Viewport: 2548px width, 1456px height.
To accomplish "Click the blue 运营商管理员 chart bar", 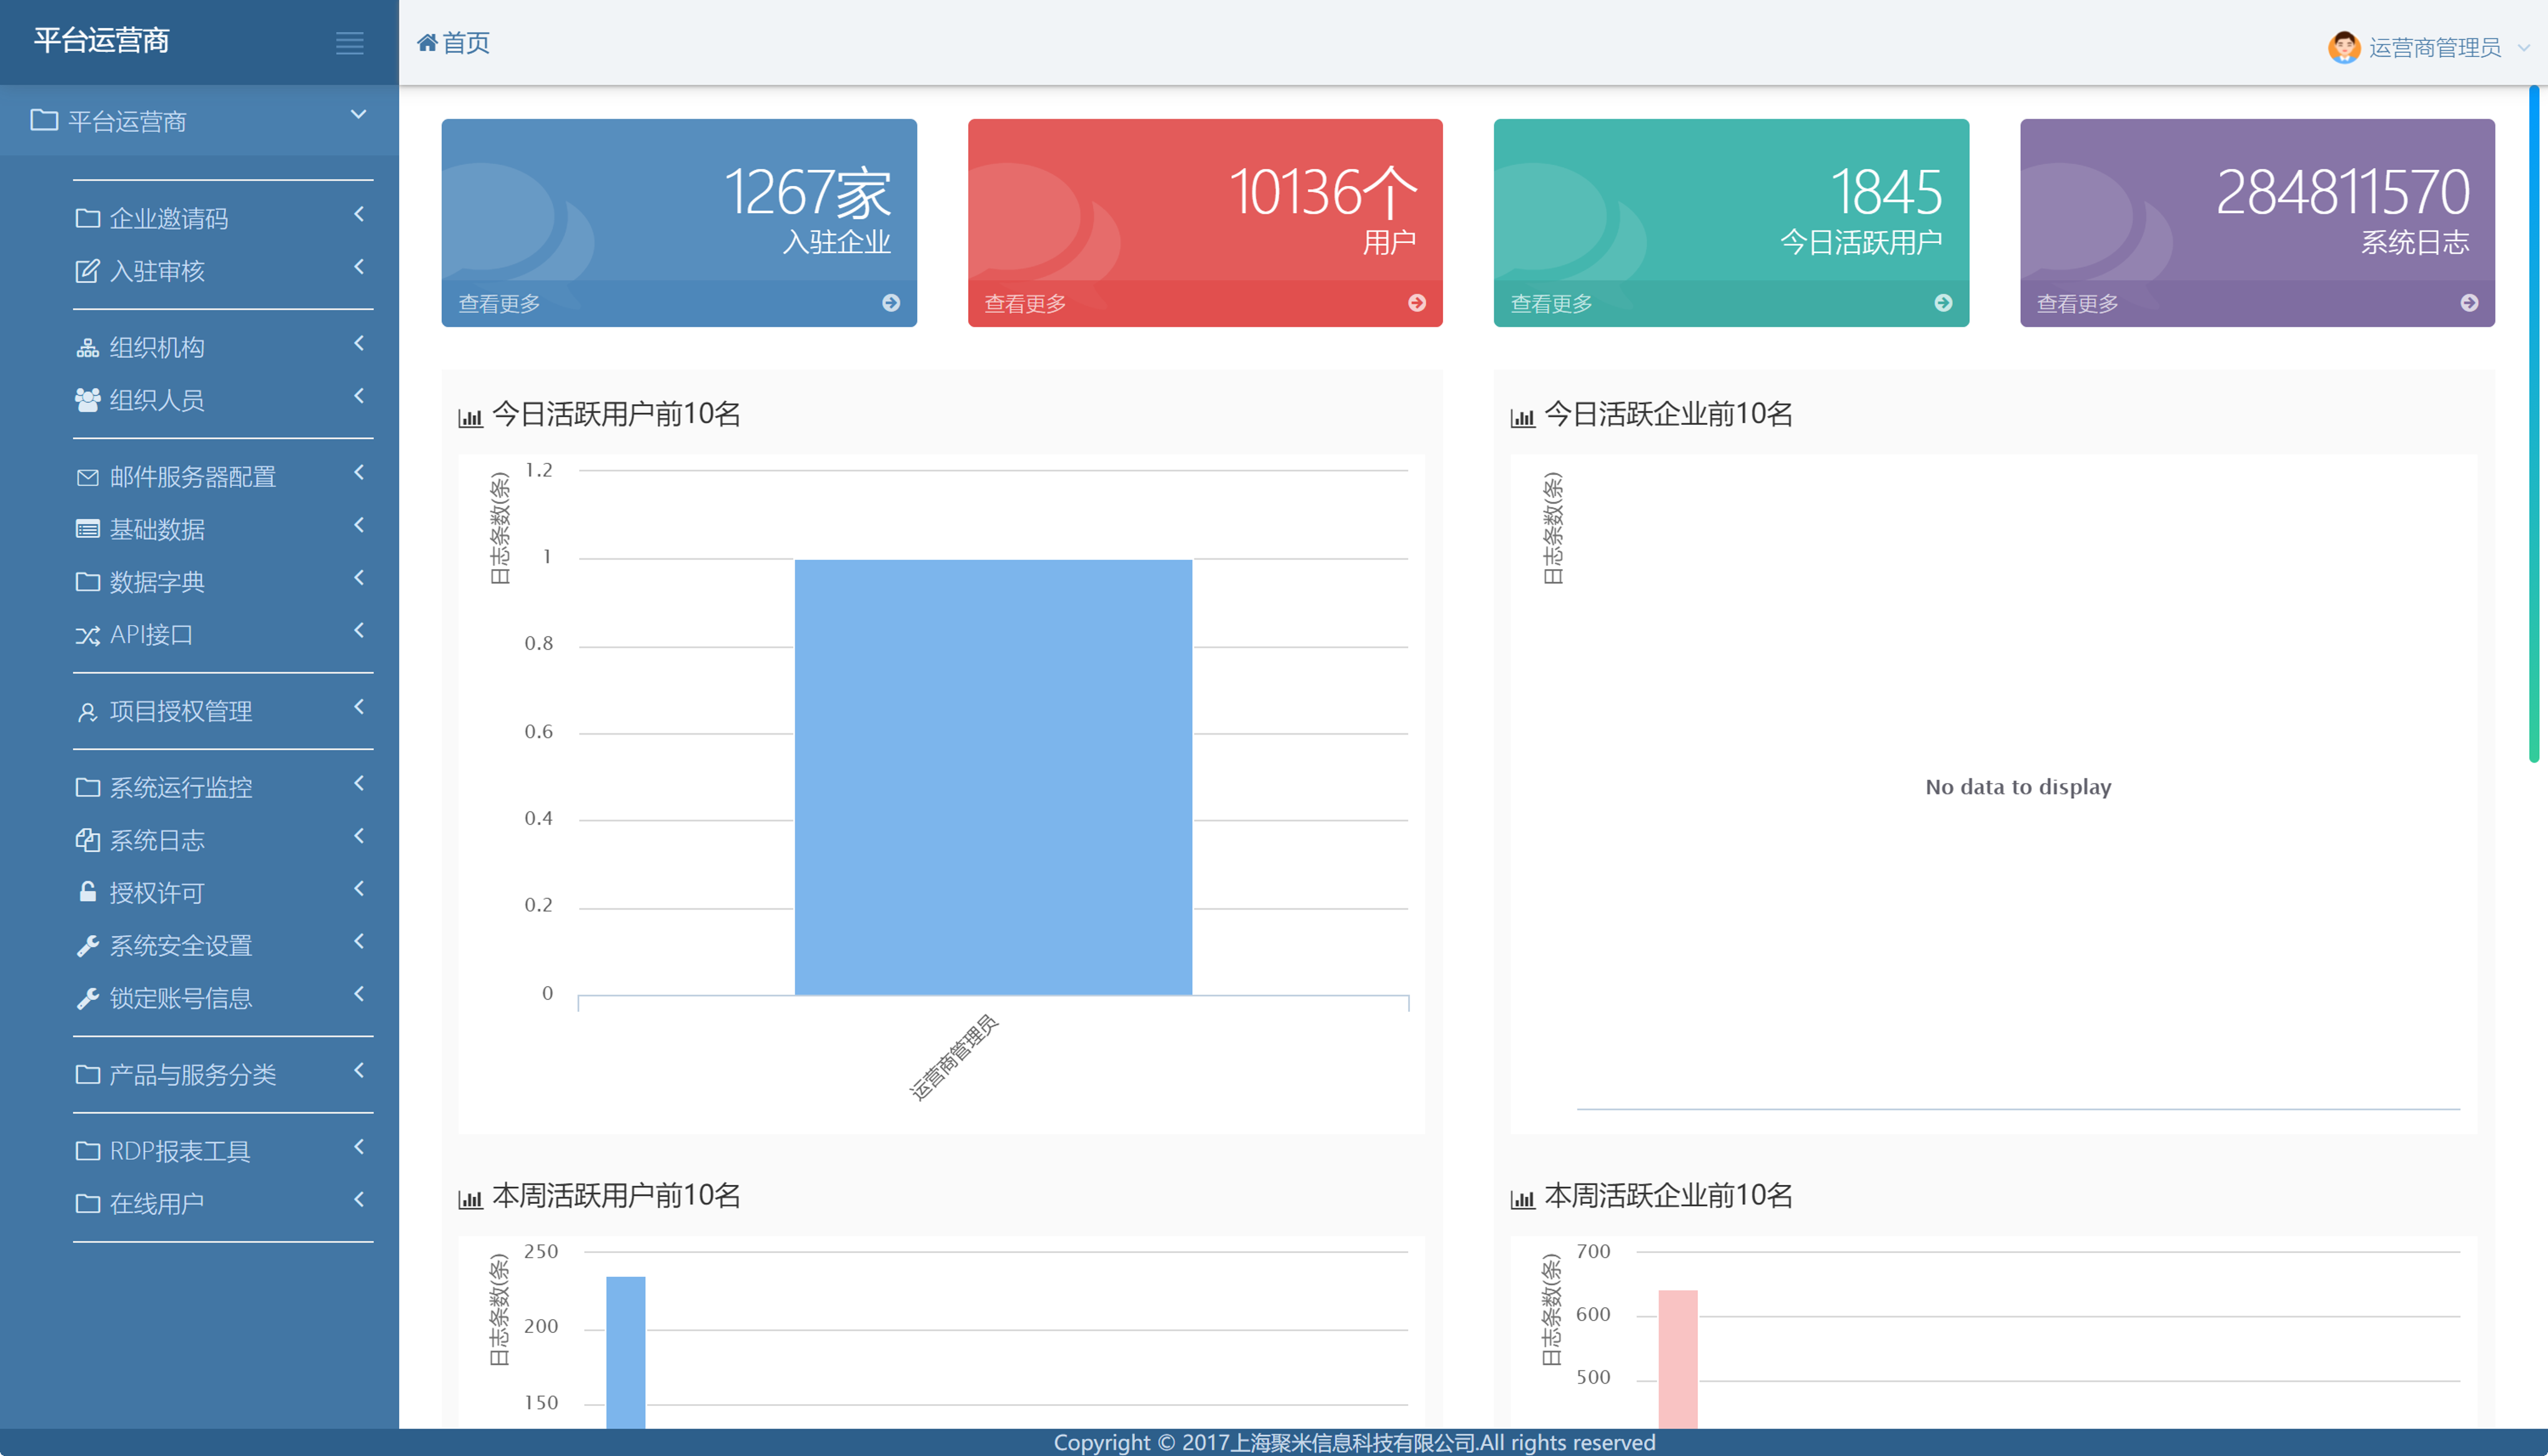I will point(992,777).
